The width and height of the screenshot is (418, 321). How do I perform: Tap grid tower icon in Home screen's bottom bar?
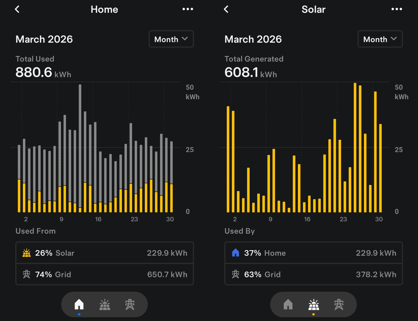pos(130,305)
